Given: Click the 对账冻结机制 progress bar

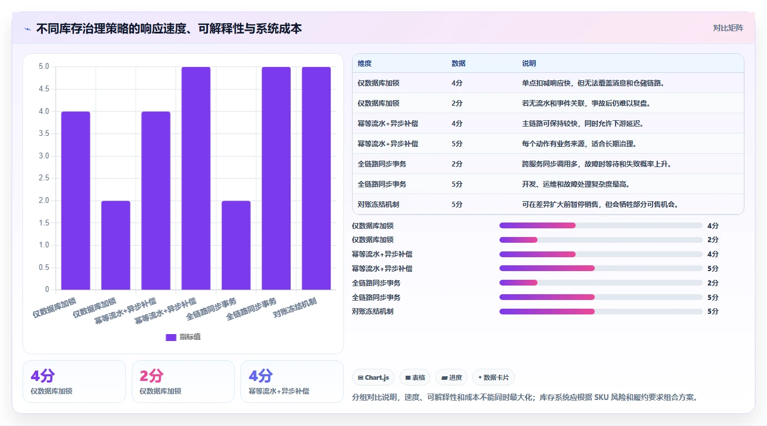Looking at the screenshot, I should (601, 312).
